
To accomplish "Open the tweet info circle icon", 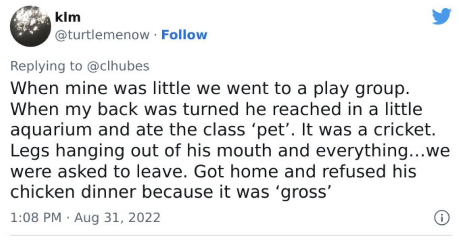I will 441,218.
